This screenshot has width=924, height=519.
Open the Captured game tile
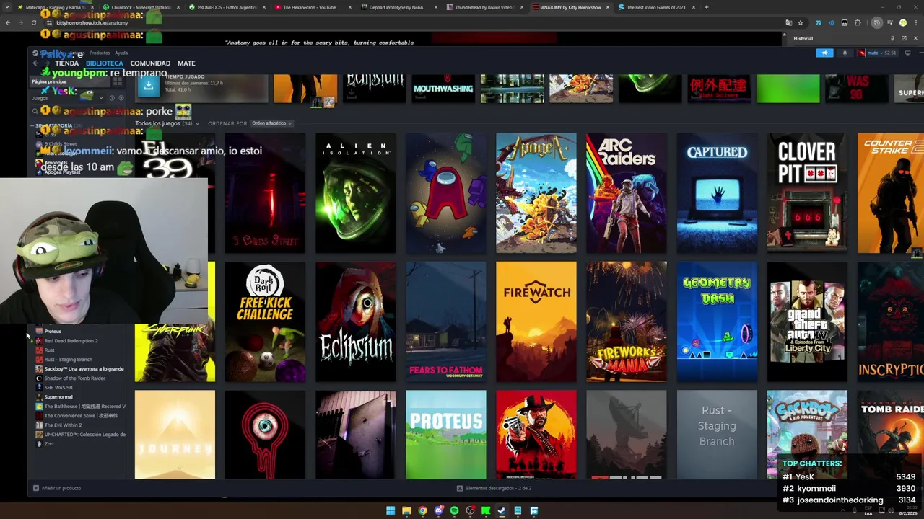click(717, 193)
